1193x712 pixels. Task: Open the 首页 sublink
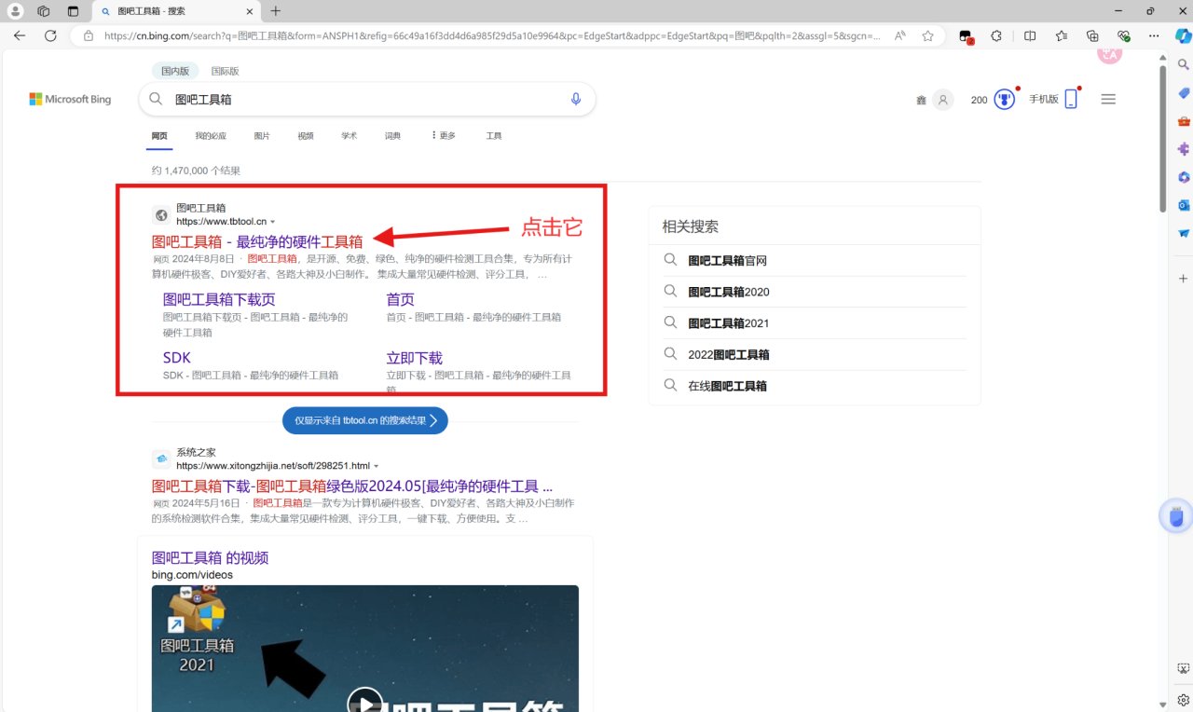[401, 299]
